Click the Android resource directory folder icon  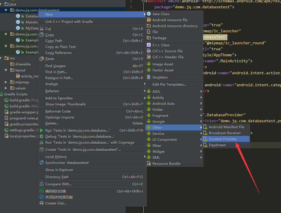click(148, 26)
